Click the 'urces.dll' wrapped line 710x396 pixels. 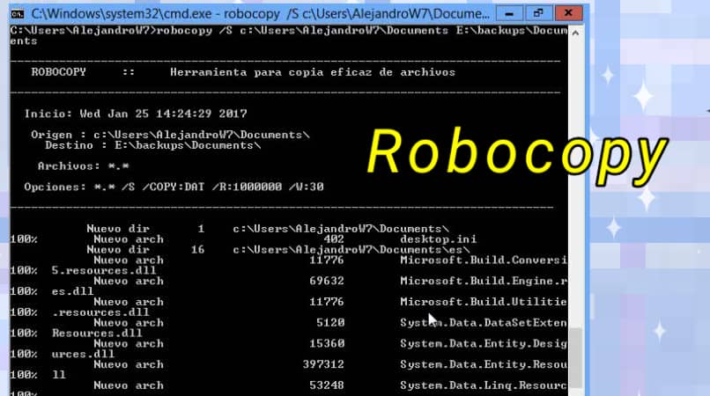click(83, 354)
